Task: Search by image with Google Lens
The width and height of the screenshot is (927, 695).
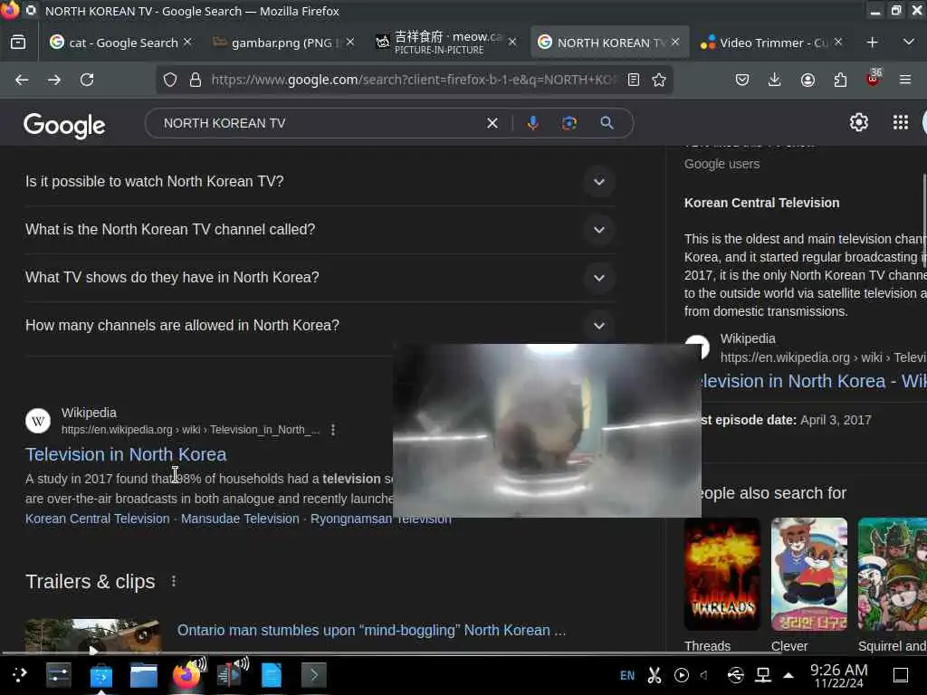Action: 569,123
